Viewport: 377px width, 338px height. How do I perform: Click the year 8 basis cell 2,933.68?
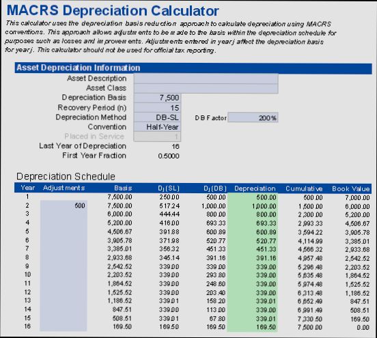tap(120, 257)
